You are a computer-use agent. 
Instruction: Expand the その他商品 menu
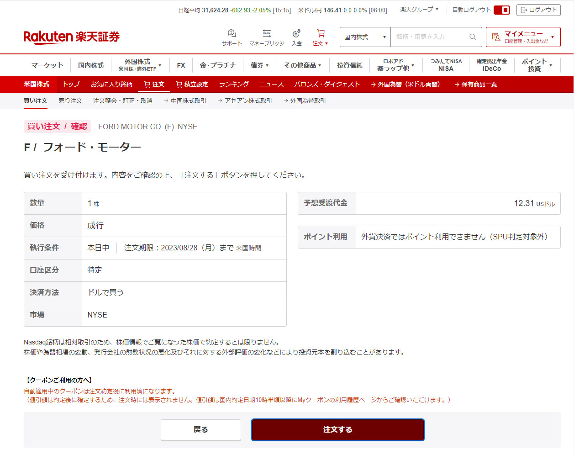tap(303, 65)
